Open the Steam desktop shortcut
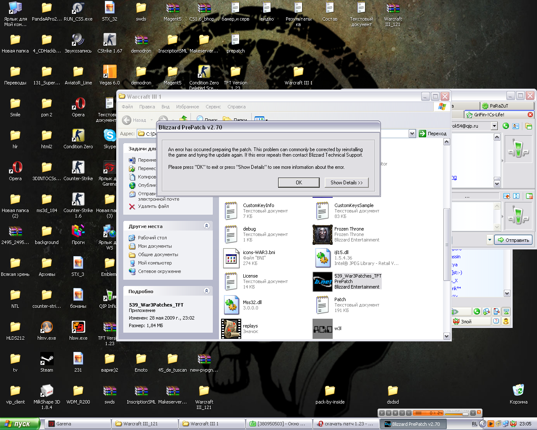This screenshot has width=537, height=430. coord(47,362)
